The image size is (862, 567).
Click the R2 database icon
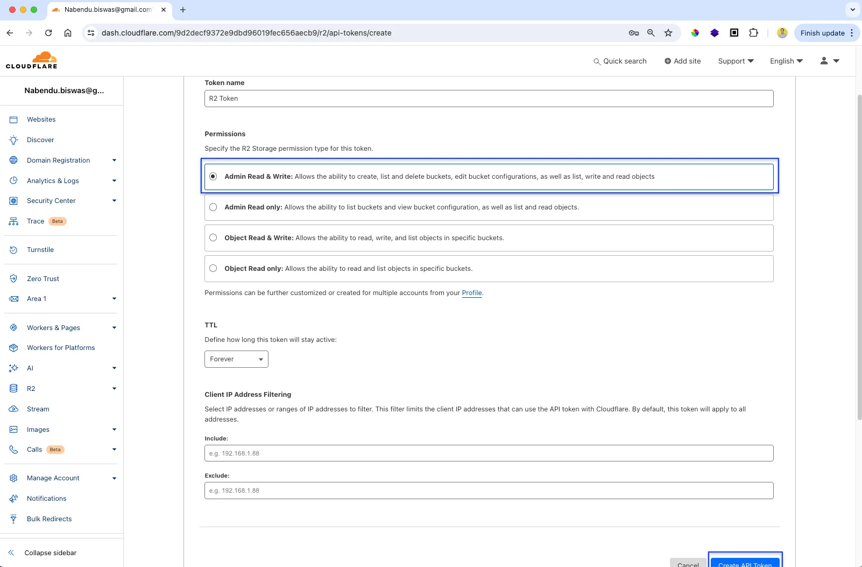pyautogui.click(x=13, y=389)
